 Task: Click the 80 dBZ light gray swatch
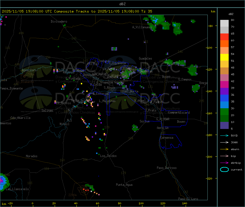coord(224,23)
